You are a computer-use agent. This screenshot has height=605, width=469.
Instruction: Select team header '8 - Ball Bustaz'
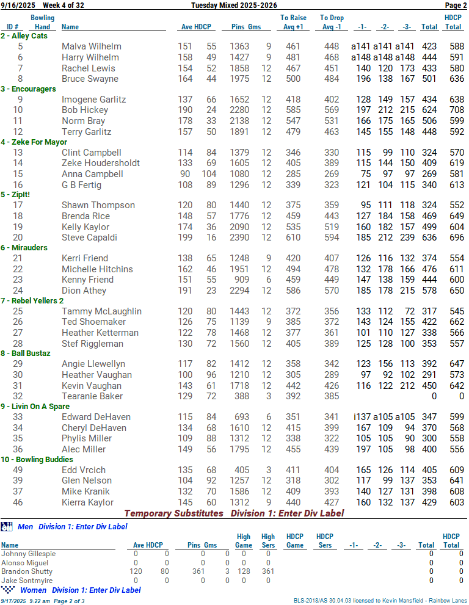(26, 353)
